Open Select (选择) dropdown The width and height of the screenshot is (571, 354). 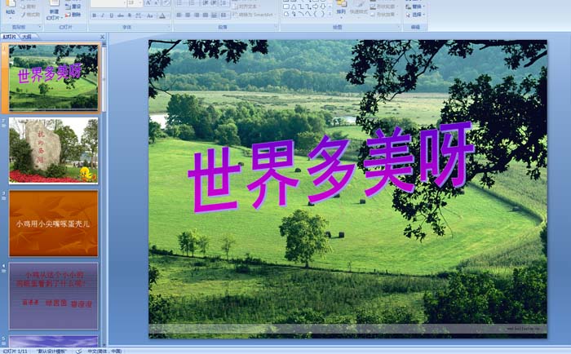point(415,15)
